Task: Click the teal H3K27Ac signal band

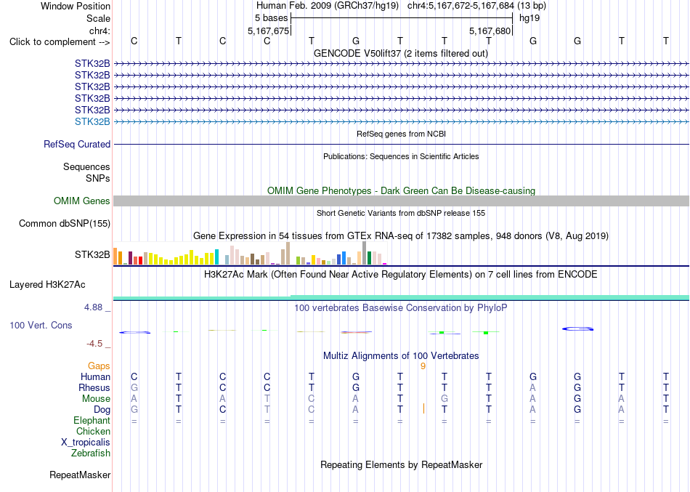Action: 402,298
